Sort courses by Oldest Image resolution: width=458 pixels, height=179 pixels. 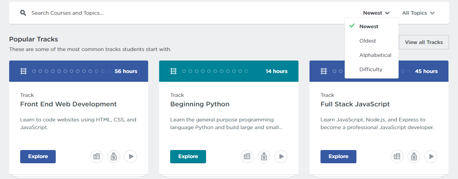pos(368,41)
